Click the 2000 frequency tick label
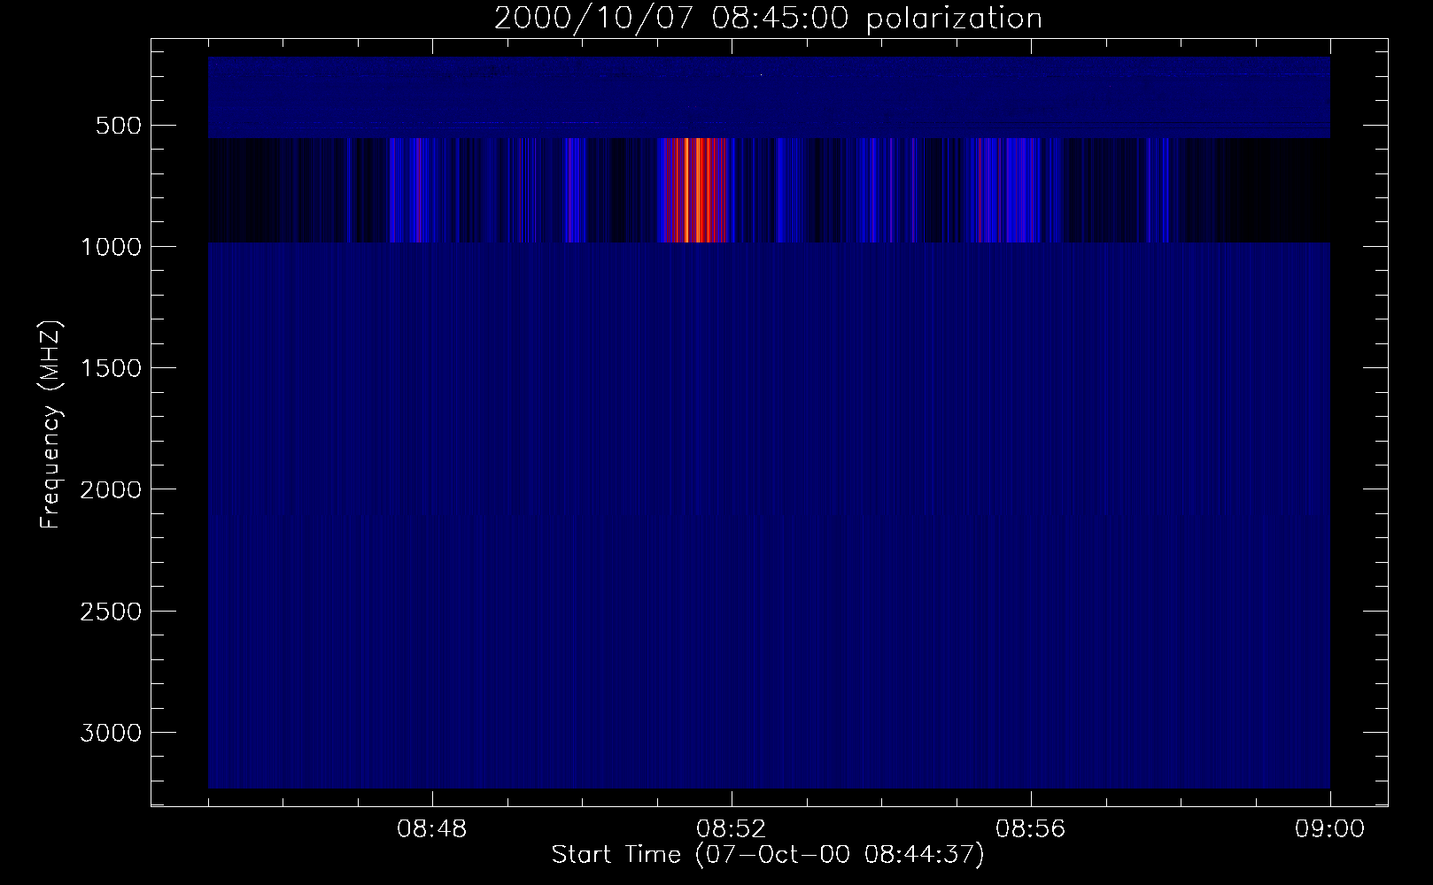Image resolution: width=1433 pixels, height=885 pixels. (111, 490)
